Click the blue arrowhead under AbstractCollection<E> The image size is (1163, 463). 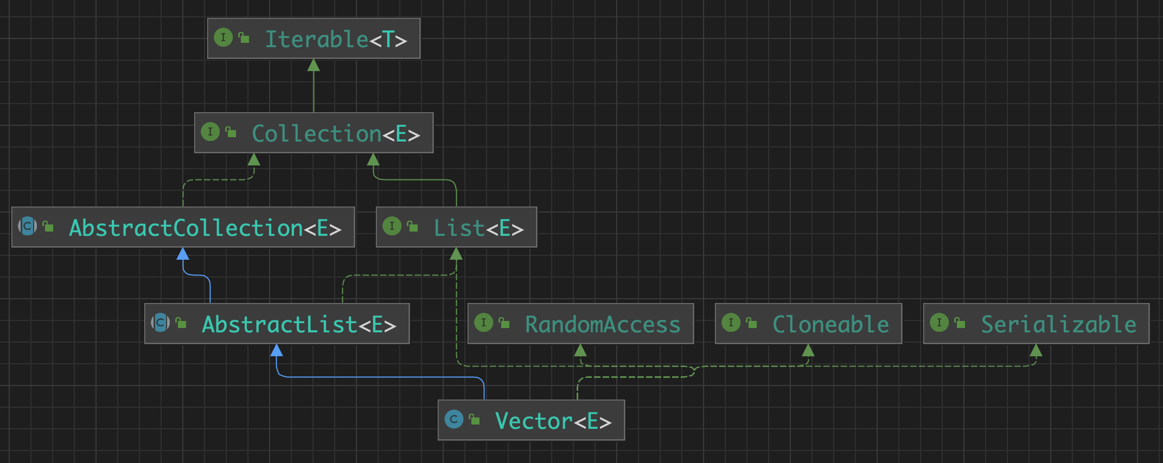coord(183,254)
